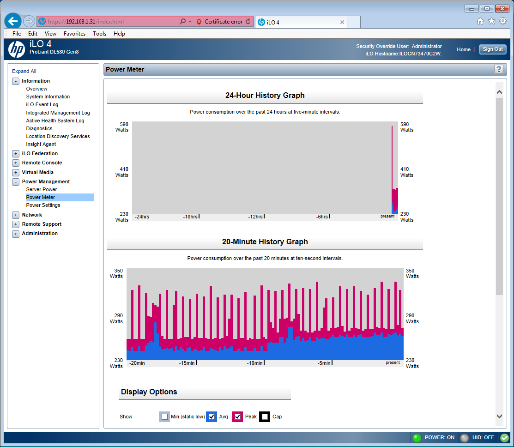Open browser Home icon
The height and width of the screenshot is (447, 514).
pyautogui.click(x=480, y=21)
